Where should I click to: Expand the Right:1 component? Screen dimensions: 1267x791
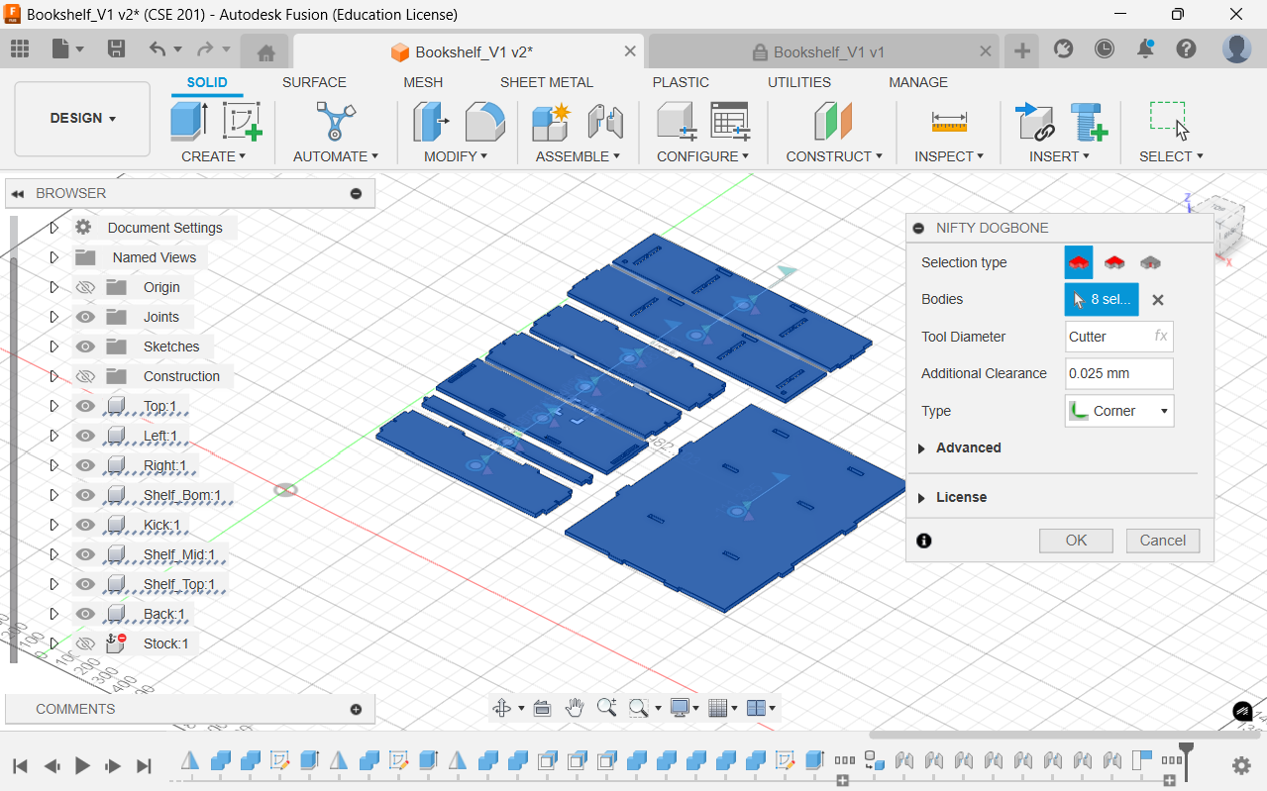point(54,465)
